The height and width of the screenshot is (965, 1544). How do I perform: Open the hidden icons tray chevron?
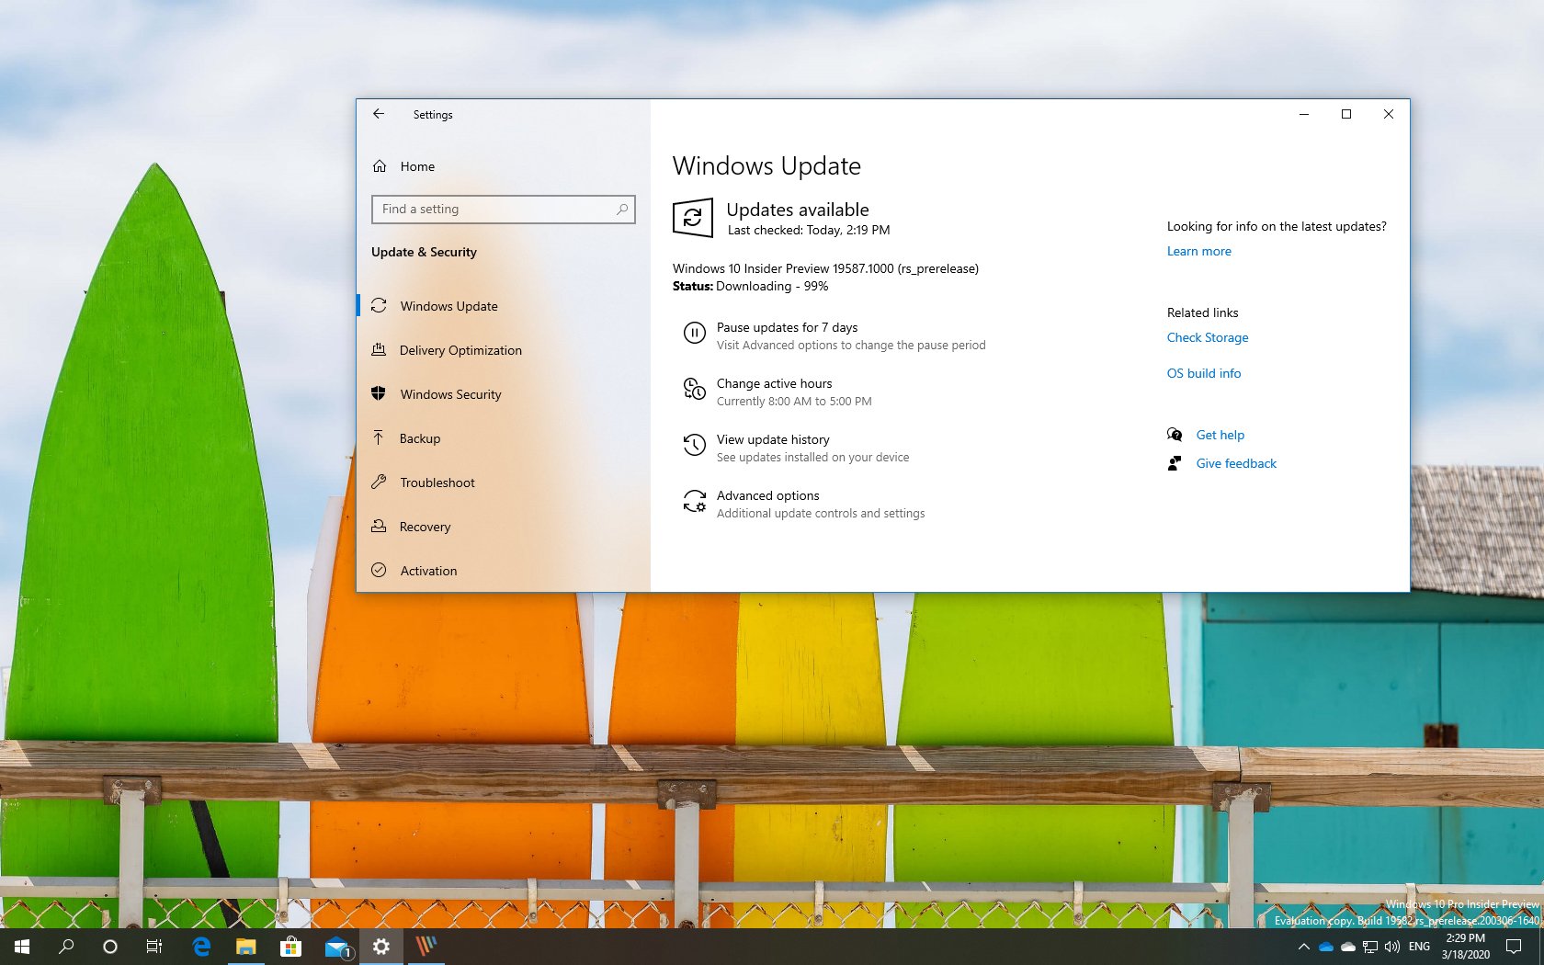1303,946
